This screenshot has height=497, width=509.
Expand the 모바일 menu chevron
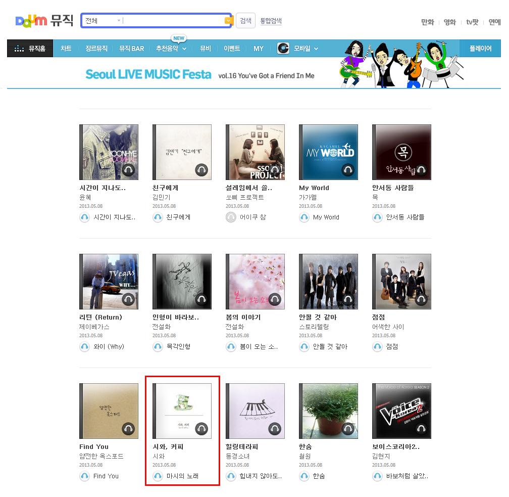(316, 49)
